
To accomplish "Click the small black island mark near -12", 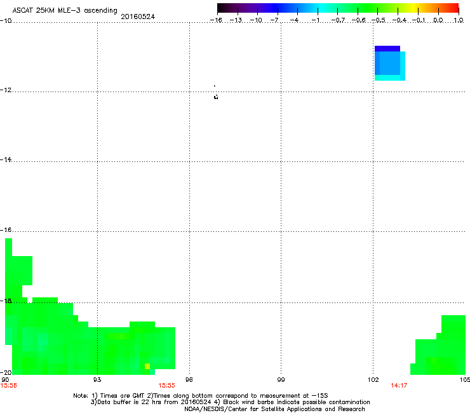I will 216,97.
